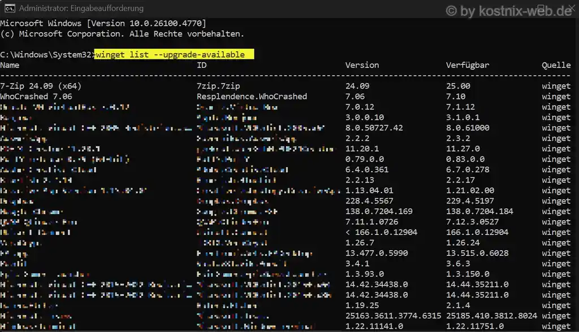Image resolution: width=579 pixels, height=332 pixels.
Task: Click the version value '7.11.1.0726'
Action: click(x=372, y=222)
